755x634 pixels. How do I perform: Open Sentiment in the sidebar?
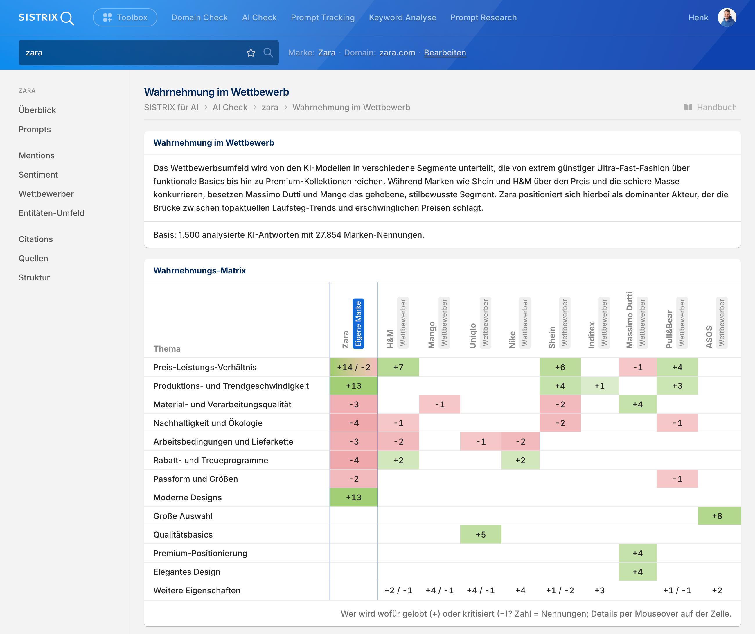(38, 175)
